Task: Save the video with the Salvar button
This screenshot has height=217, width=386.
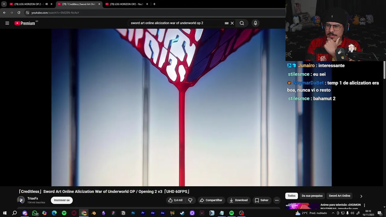Action: pyautogui.click(x=261, y=200)
